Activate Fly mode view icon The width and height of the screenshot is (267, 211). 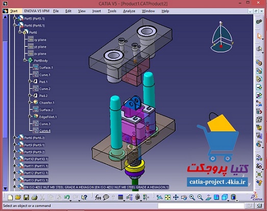point(159,197)
